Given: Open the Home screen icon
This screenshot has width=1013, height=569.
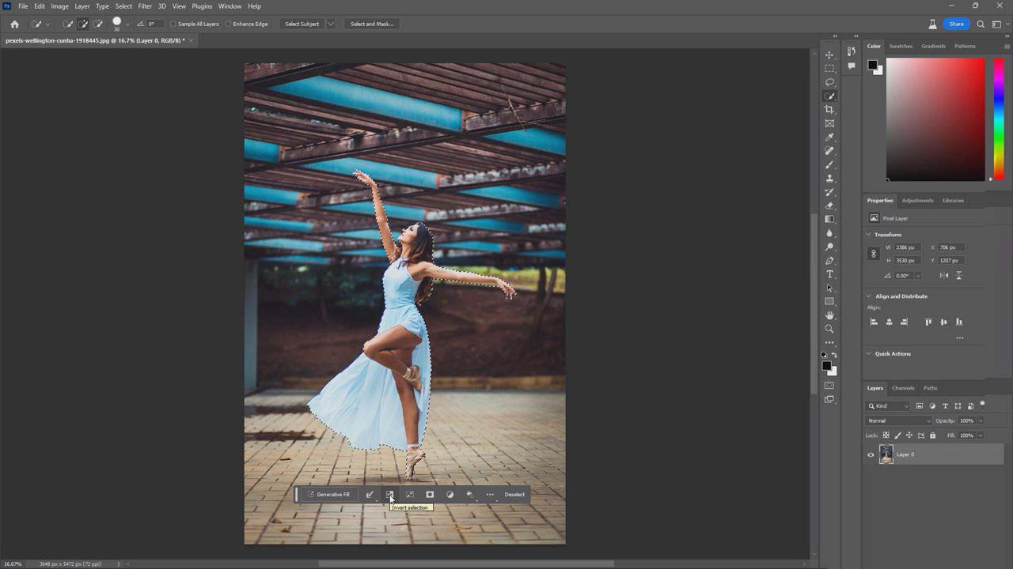Looking at the screenshot, I should (x=14, y=24).
